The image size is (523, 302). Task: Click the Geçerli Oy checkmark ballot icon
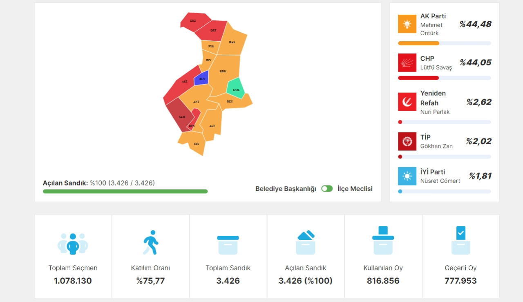pos(461,240)
